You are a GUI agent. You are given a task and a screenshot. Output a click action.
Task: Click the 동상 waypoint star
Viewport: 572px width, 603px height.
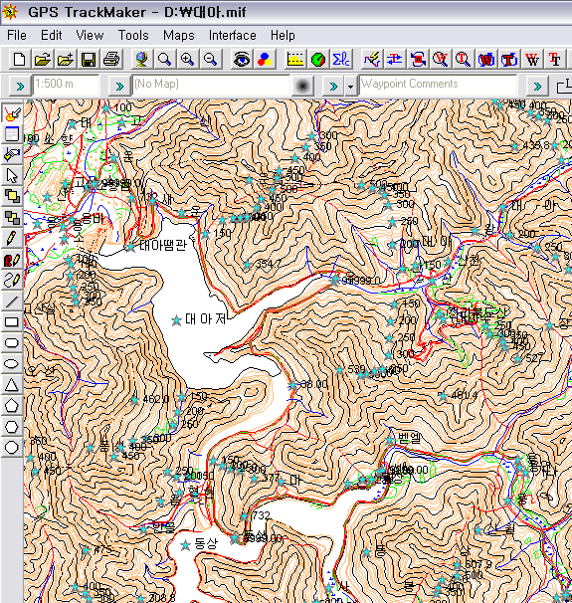[x=185, y=545]
